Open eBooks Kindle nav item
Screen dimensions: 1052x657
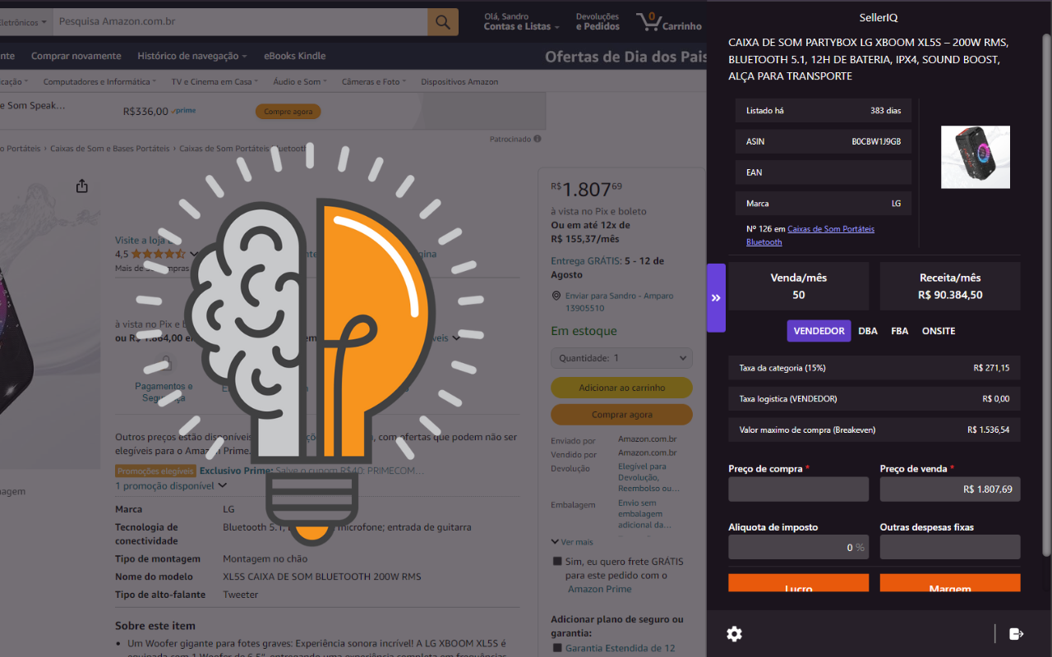(295, 56)
